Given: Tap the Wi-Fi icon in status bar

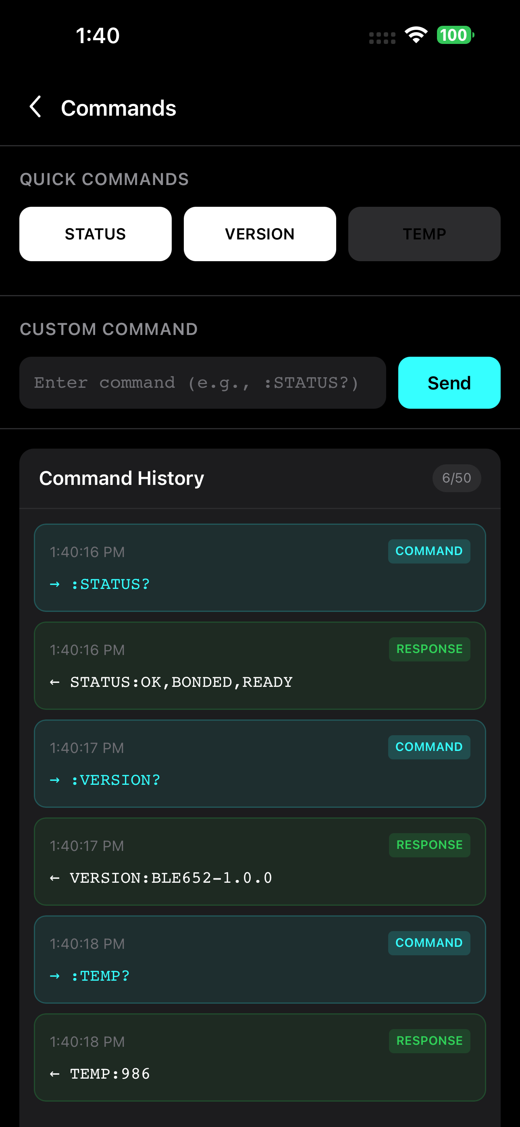Looking at the screenshot, I should point(415,36).
